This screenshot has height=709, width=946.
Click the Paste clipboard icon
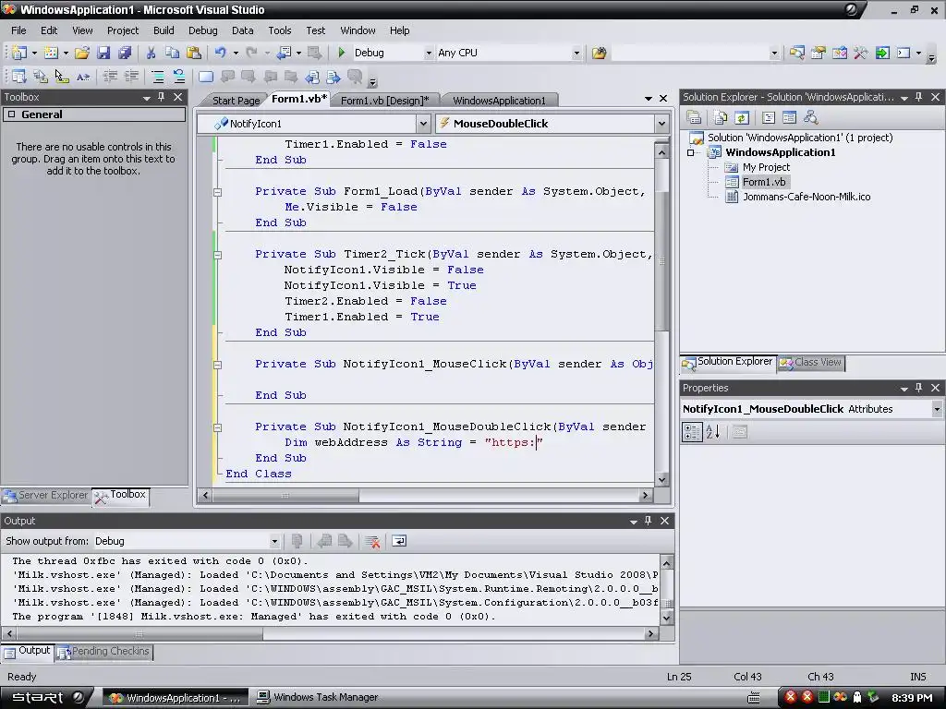tap(194, 53)
